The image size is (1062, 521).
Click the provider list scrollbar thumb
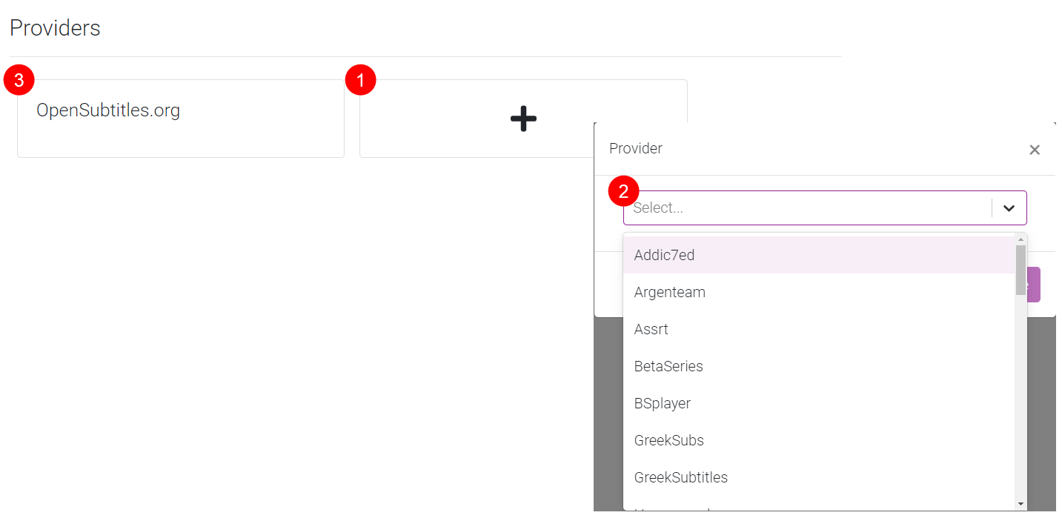click(x=1020, y=270)
